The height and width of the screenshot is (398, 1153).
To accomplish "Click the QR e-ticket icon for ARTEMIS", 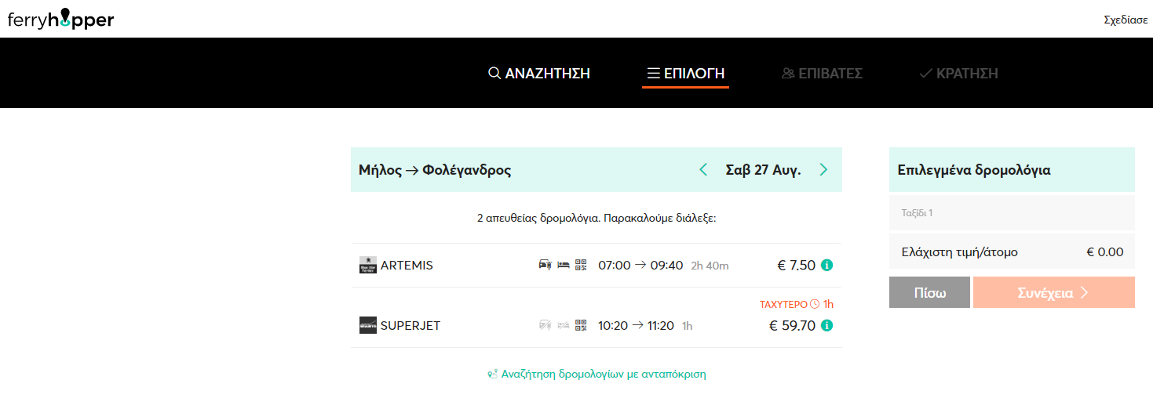I will (x=581, y=265).
